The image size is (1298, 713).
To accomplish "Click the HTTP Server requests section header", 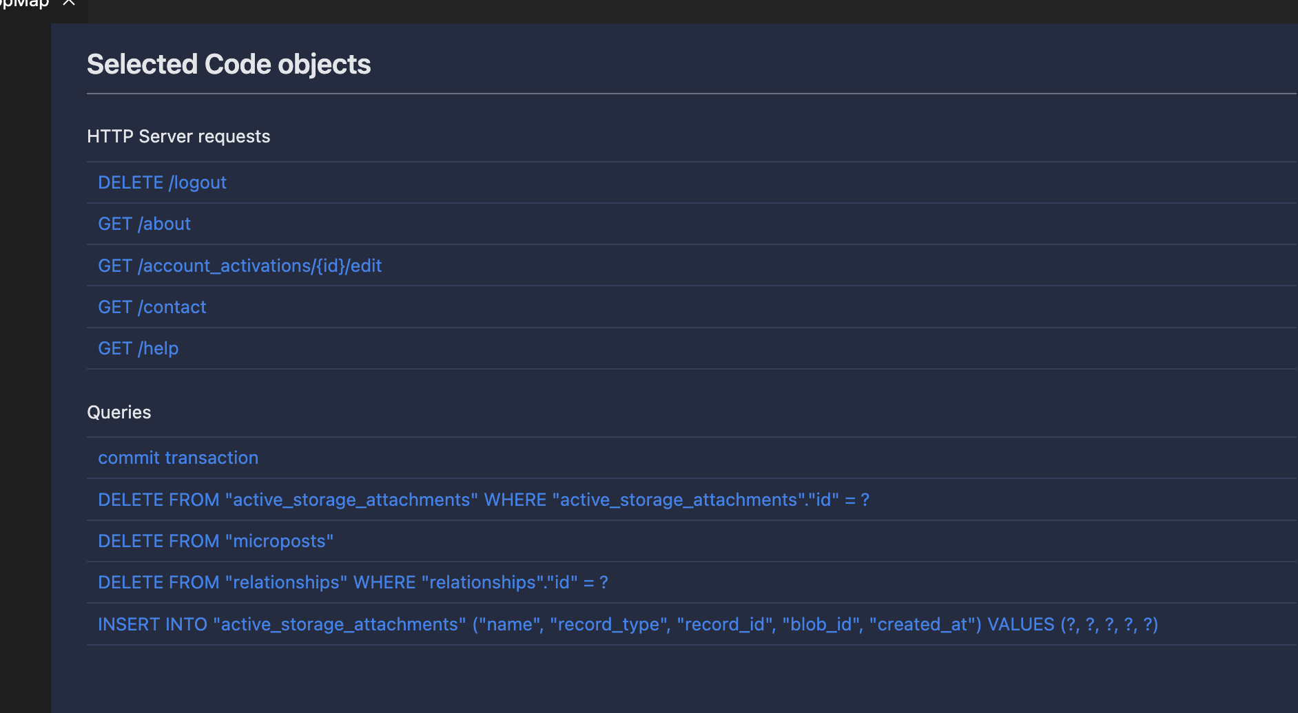I will (178, 136).
